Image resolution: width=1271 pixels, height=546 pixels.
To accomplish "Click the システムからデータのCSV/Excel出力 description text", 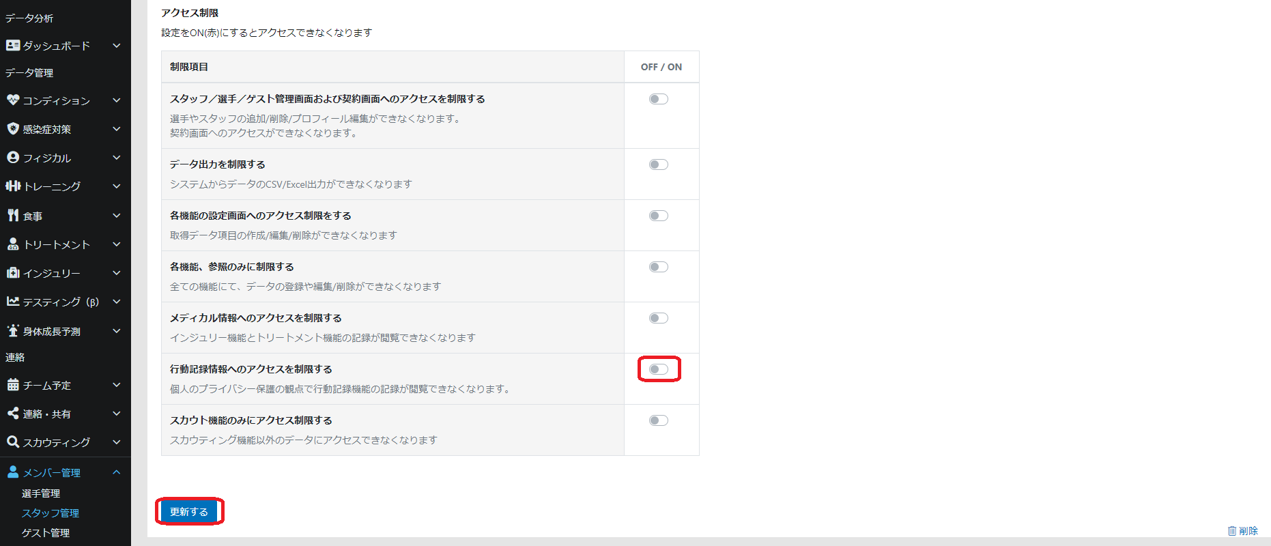I will pos(291,184).
